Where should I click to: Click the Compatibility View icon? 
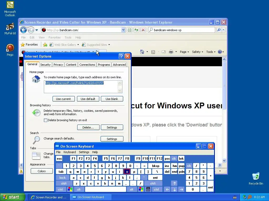(x=130, y=30)
